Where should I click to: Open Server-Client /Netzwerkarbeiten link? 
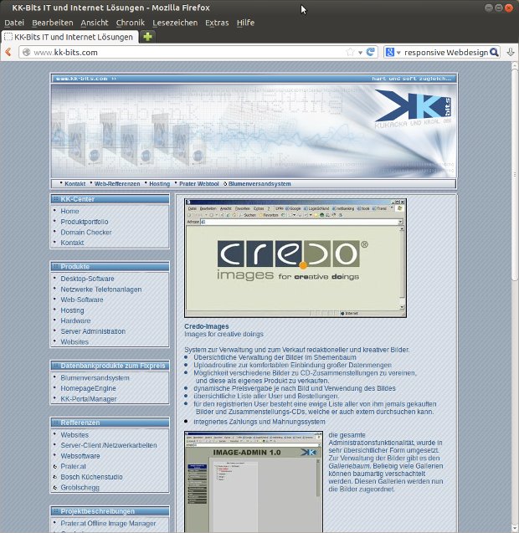[x=109, y=445]
